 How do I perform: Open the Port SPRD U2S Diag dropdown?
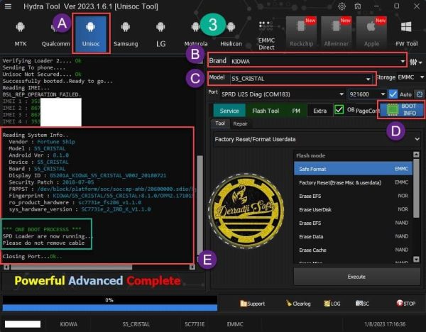[x=283, y=94]
